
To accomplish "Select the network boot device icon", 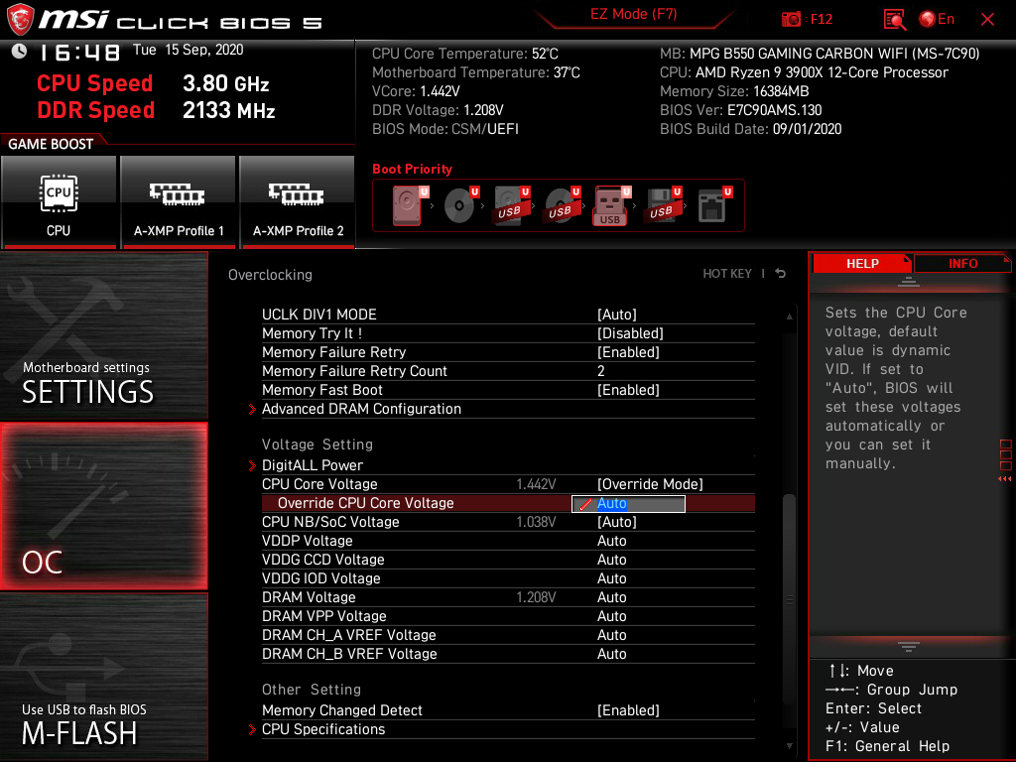I will [714, 204].
